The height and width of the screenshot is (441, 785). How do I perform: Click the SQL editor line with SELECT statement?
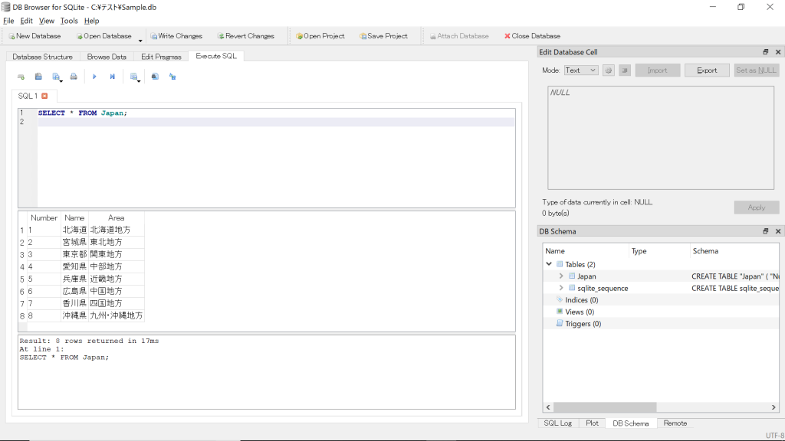click(x=276, y=113)
